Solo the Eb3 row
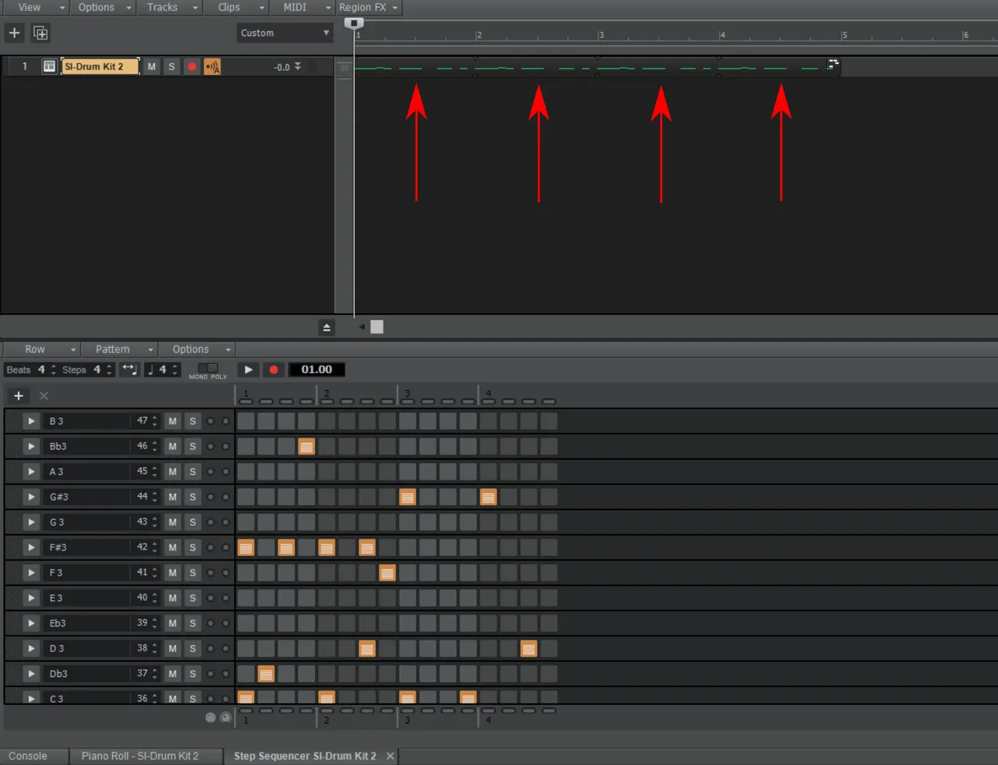This screenshot has height=765, width=998. coord(193,623)
